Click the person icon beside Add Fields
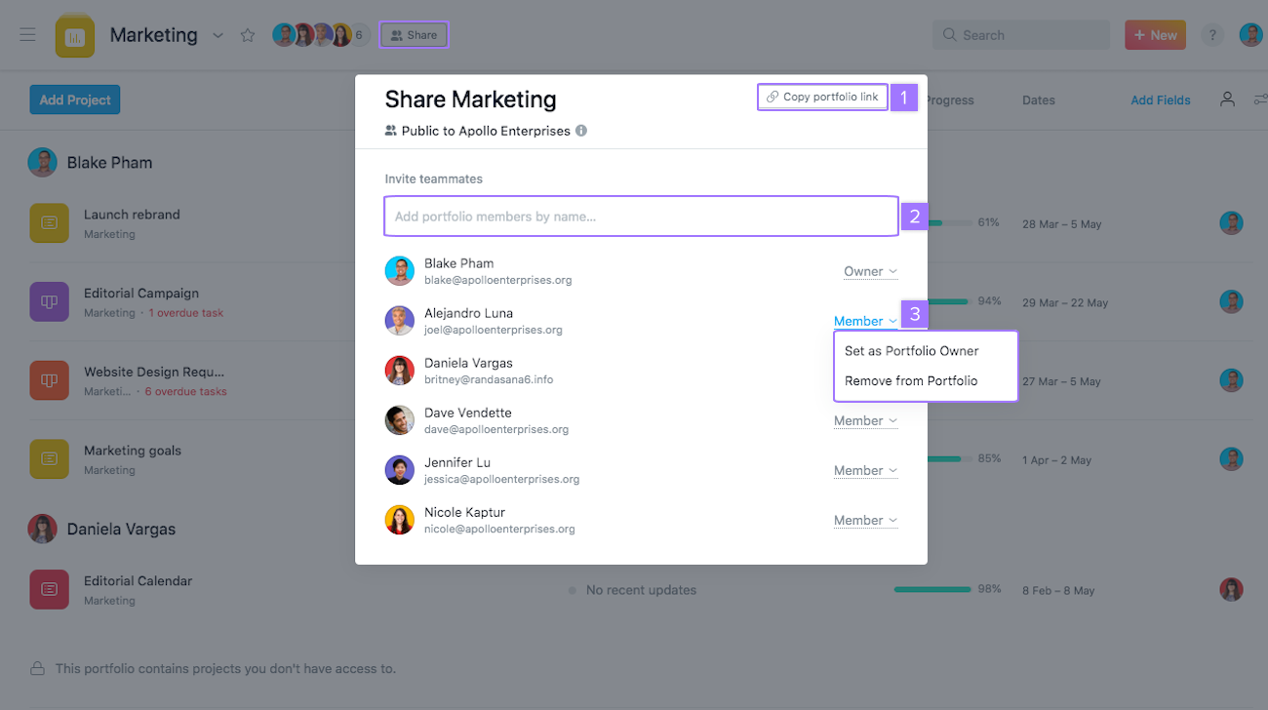This screenshot has width=1268, height=710. [x=1227, y=99]
